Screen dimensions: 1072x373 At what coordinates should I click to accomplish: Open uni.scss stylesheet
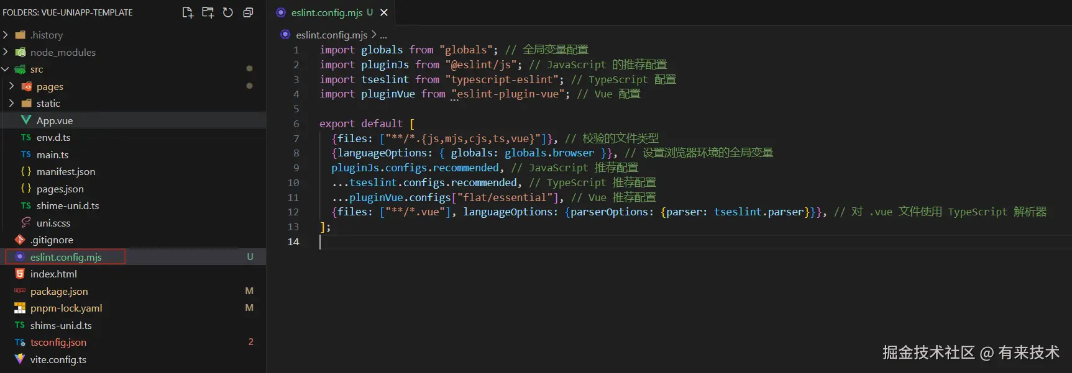53,223
